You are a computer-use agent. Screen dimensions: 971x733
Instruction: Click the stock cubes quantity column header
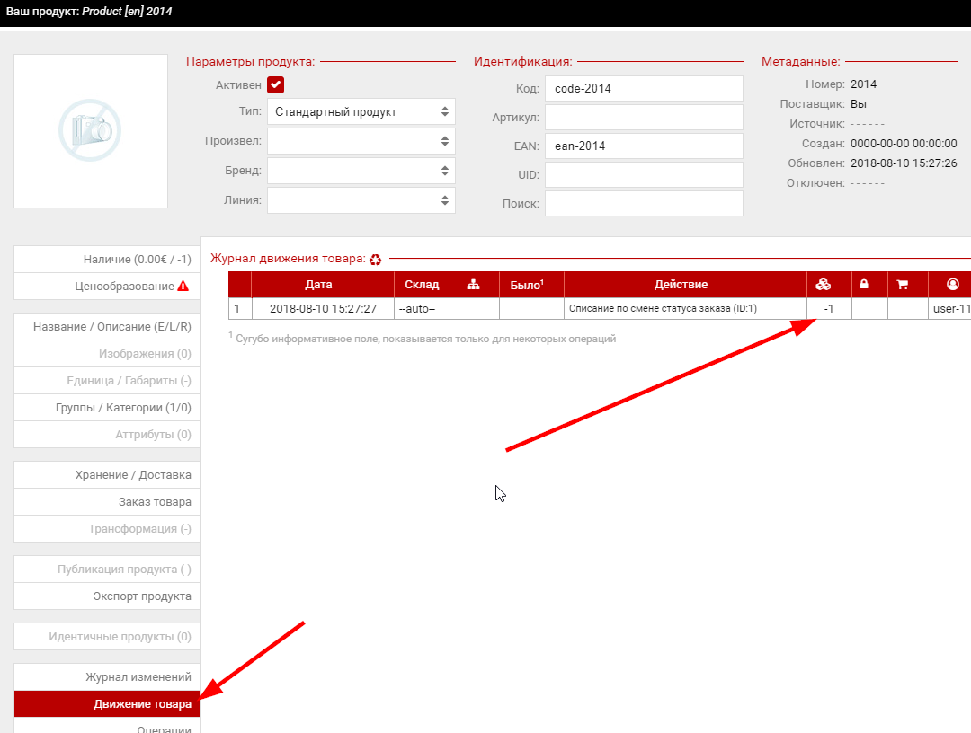[x=823, y=285]
